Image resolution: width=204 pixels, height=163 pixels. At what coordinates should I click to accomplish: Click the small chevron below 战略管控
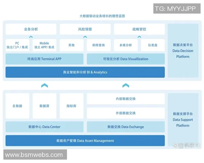pos(139,37)
